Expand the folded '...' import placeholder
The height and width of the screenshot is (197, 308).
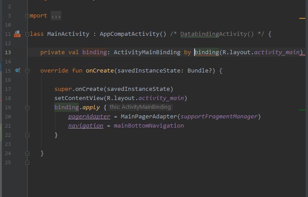[x=56, y=16]
